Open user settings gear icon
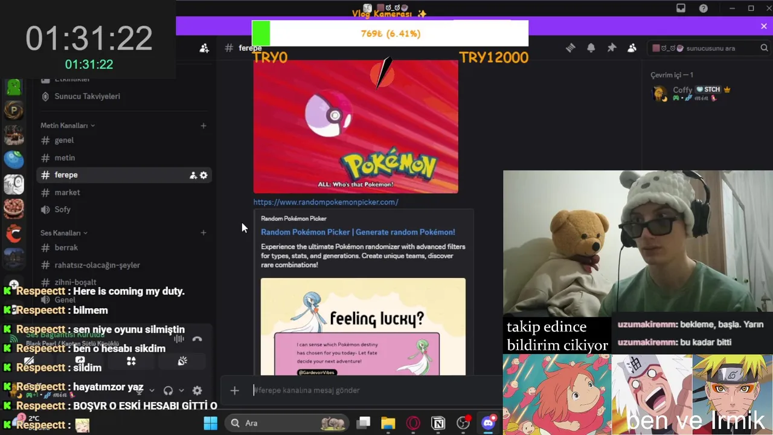 tap(197, 391)
